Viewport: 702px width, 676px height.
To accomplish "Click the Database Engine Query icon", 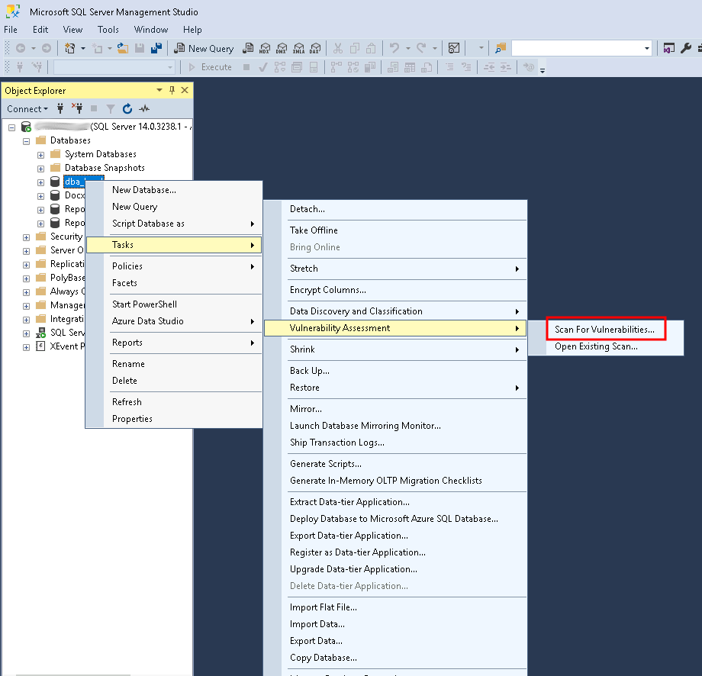I will click(x=248, y=48).
